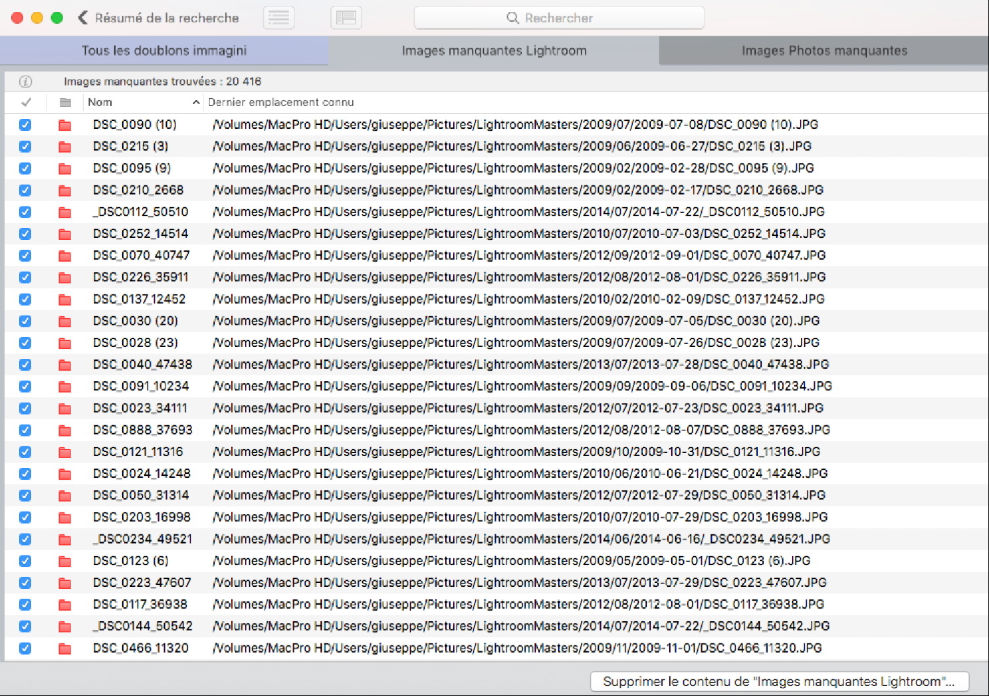This screenshot has width=989, height=696.
Task: Click the red folder icon for DSC_0090 (10)
Action: point(65,125)
